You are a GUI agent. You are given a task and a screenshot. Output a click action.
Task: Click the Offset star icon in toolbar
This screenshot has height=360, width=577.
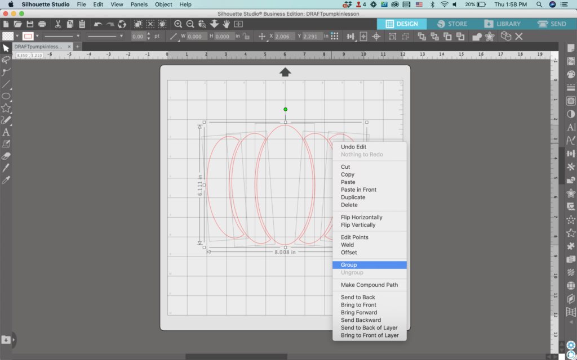[x=490, y=37]
